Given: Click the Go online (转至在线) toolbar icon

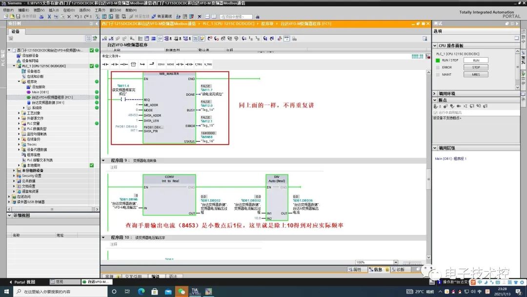Looking at the screenshot, I should coord(138,16).
